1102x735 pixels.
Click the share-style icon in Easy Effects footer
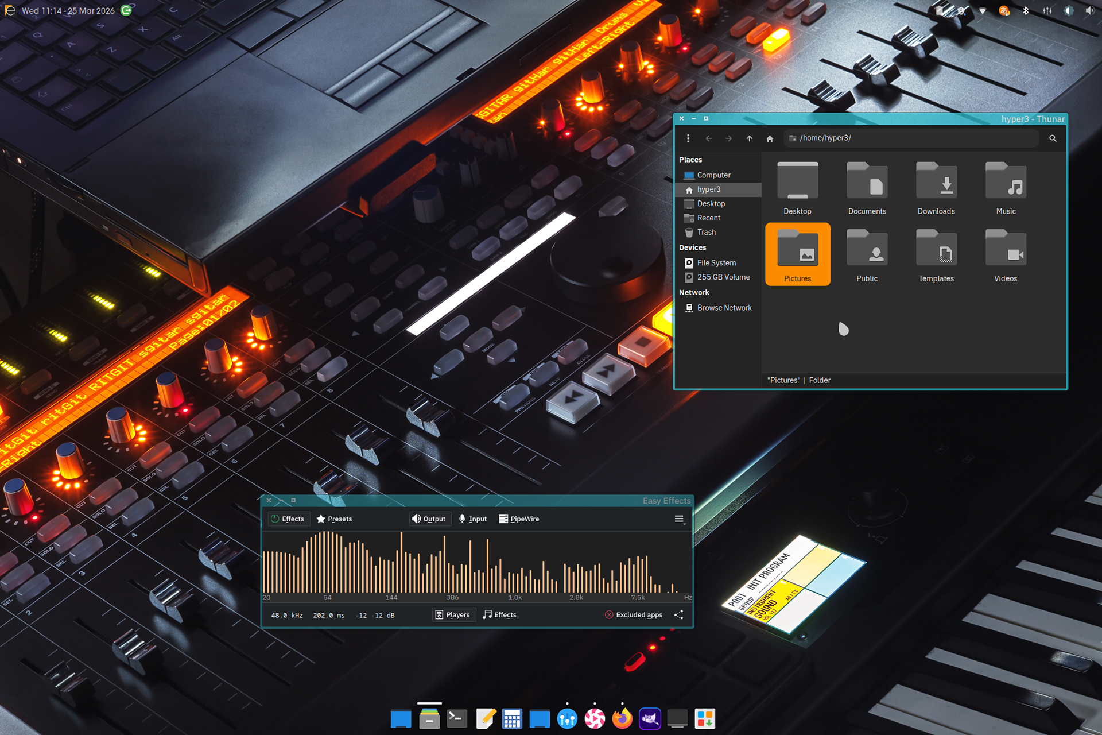(679, 614)
